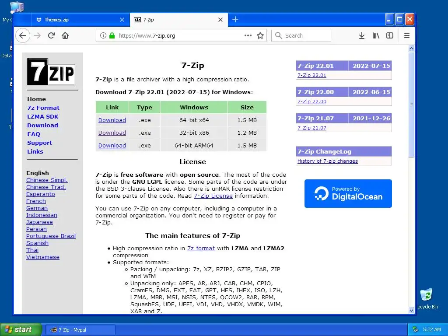Click the Powered by DigitalOcean banner
This screenshot has width=448, height=336.
[x=348, y=193]
